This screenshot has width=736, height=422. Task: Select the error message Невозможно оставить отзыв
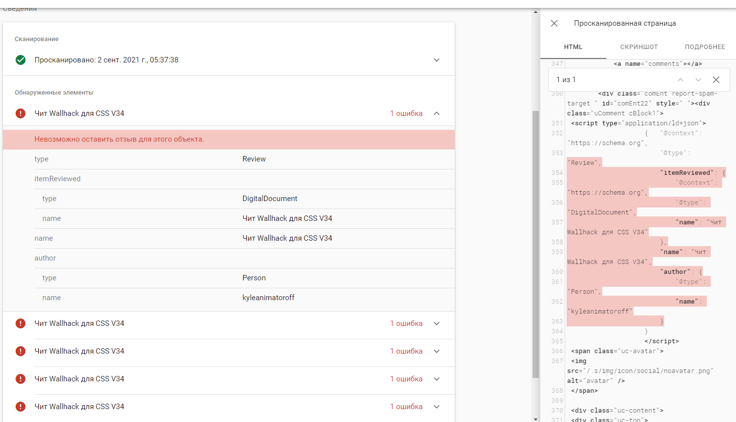119,139
